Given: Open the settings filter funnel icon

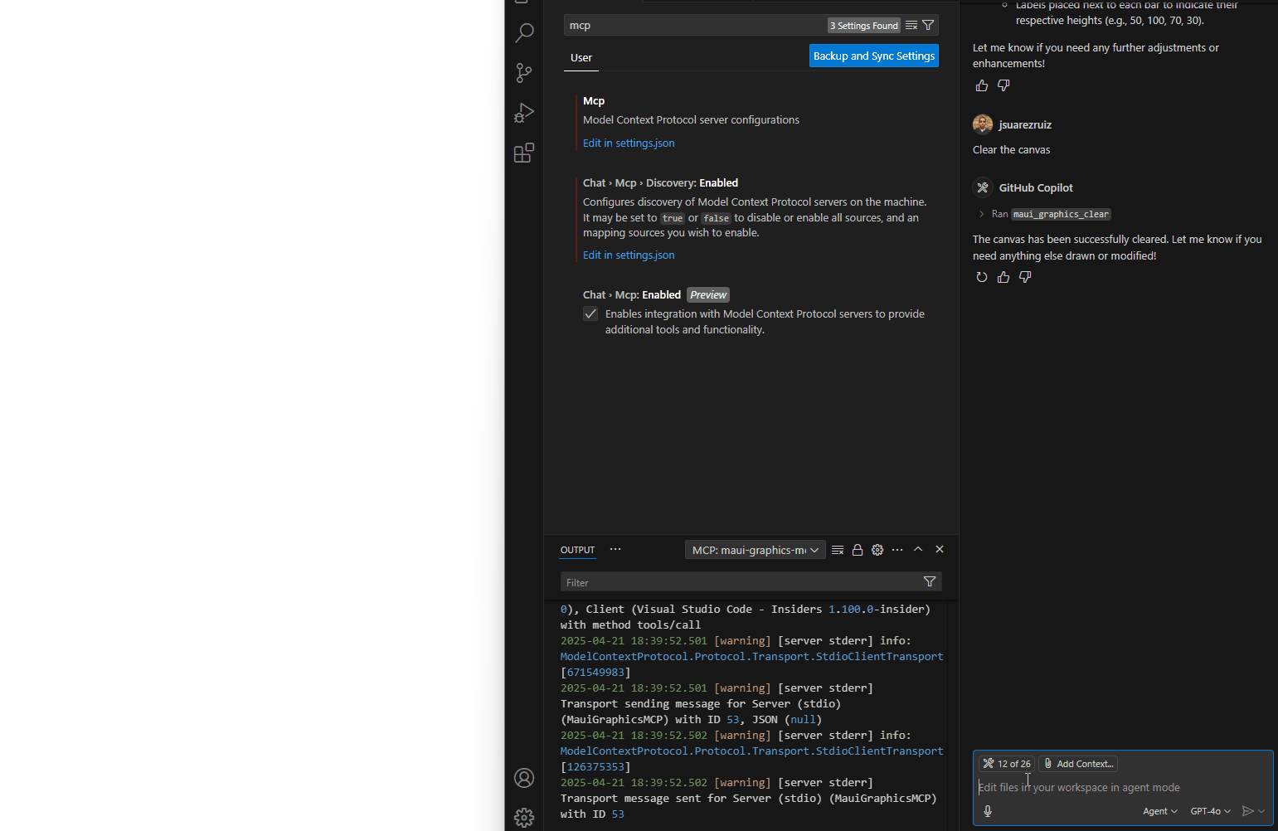Looking at the screenshot, I should click(x=928, y=25).
